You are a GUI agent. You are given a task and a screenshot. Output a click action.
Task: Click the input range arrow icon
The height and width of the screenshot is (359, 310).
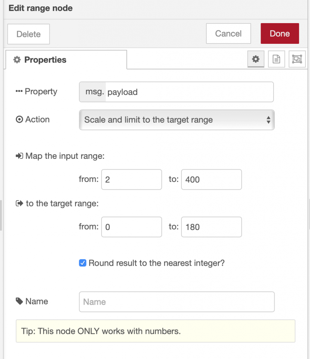(20, 156)
